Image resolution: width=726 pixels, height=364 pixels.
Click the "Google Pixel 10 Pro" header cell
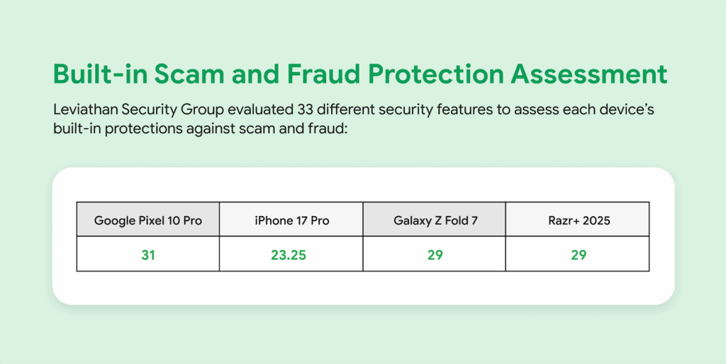click(148, 220)
